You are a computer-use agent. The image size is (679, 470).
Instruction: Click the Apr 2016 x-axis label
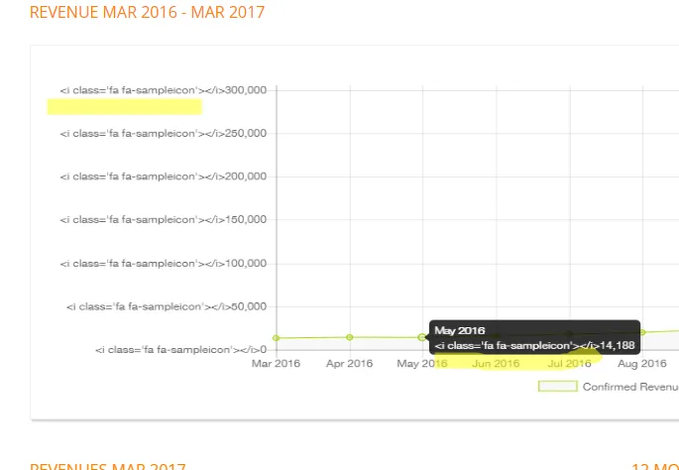[x=350, y=364]
